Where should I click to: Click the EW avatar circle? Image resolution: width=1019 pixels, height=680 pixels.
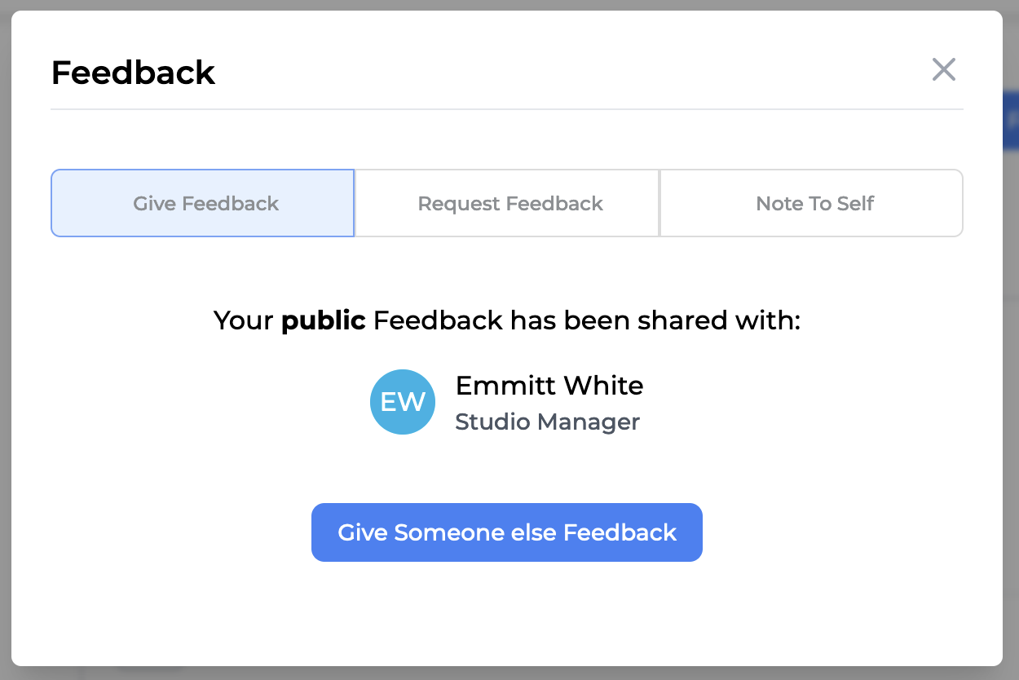click(x=403, y=402)
